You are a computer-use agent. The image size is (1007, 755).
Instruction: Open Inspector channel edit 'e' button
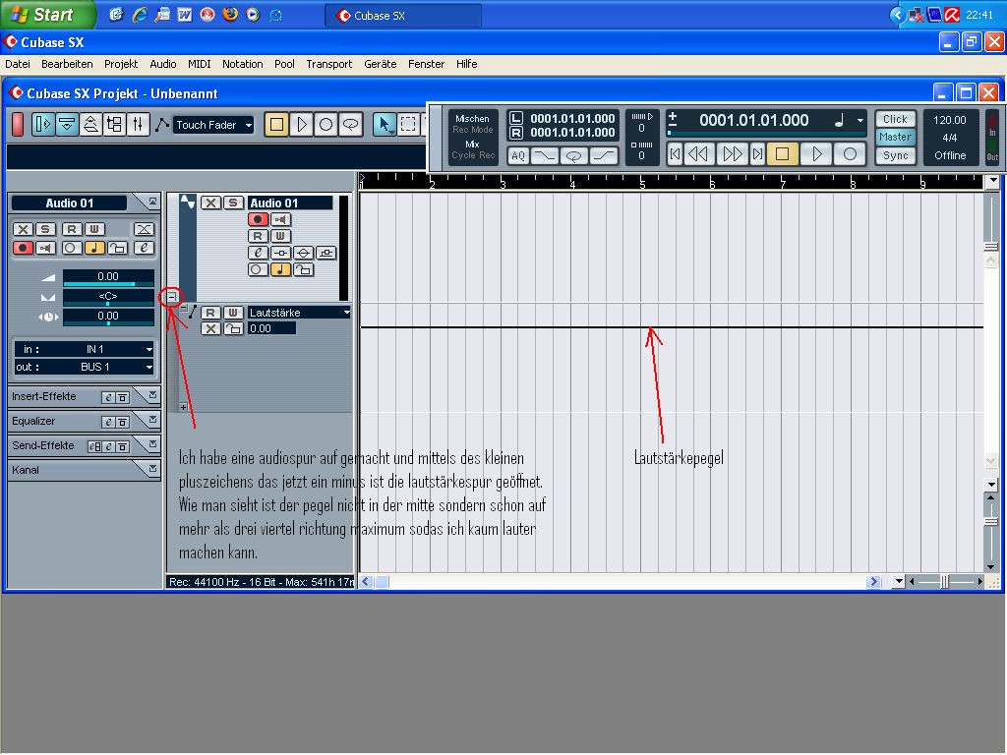(x=144, y=248)
